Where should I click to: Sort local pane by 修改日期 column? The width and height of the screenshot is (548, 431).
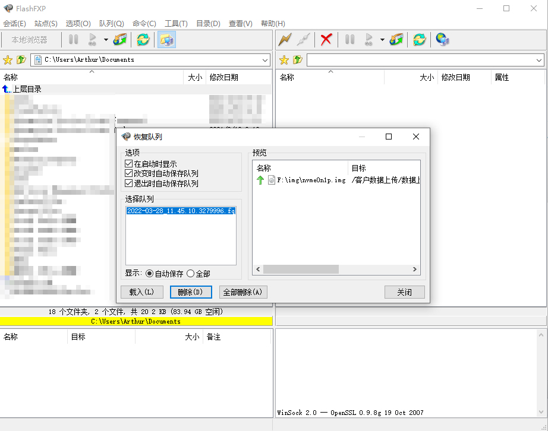pyautogui.click(x=239, y=78)
